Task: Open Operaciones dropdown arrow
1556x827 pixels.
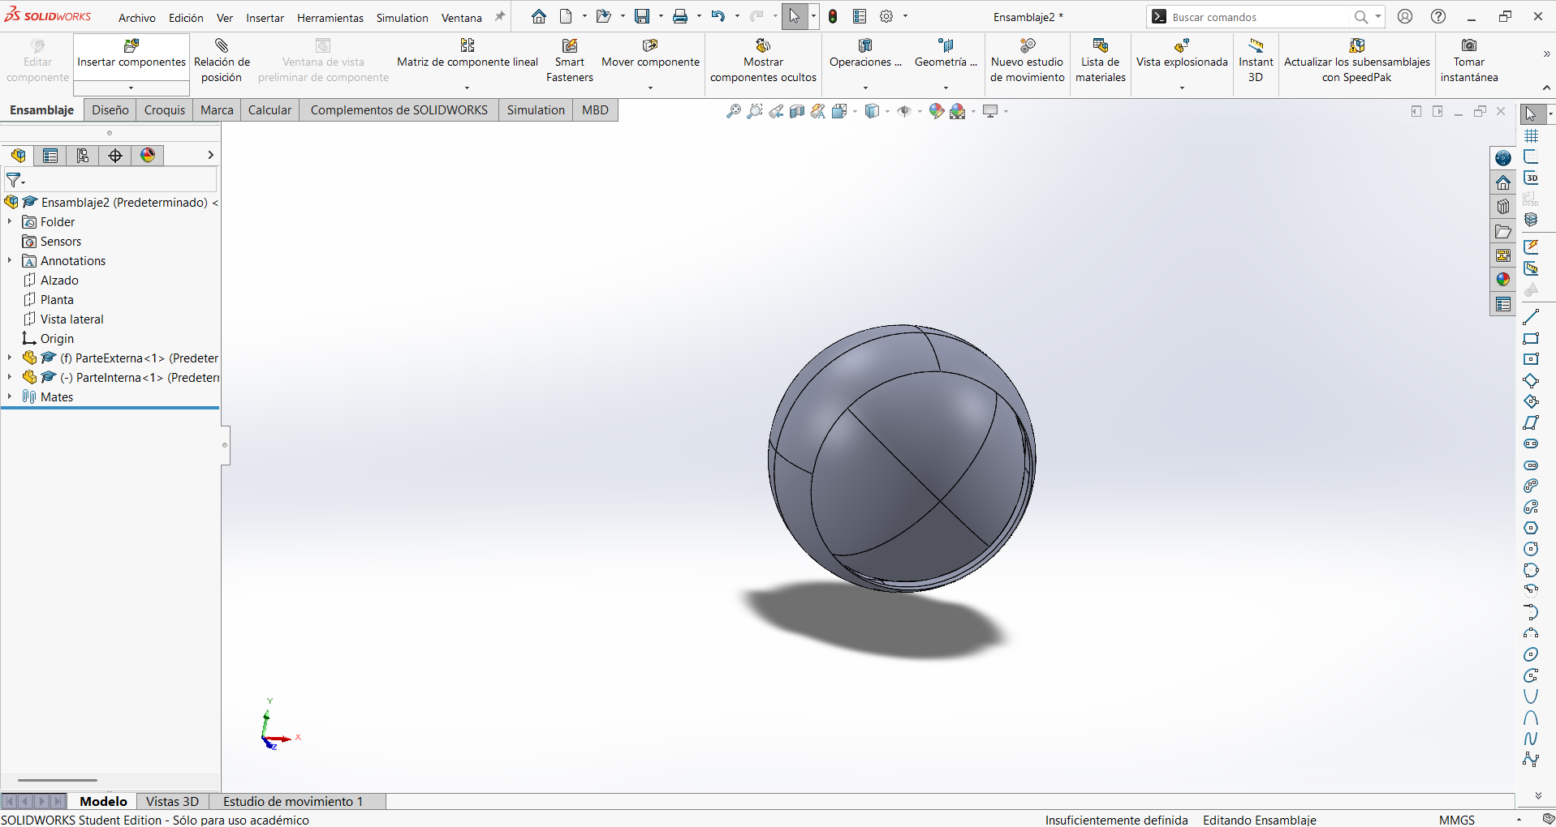Action: pos(865,88)
